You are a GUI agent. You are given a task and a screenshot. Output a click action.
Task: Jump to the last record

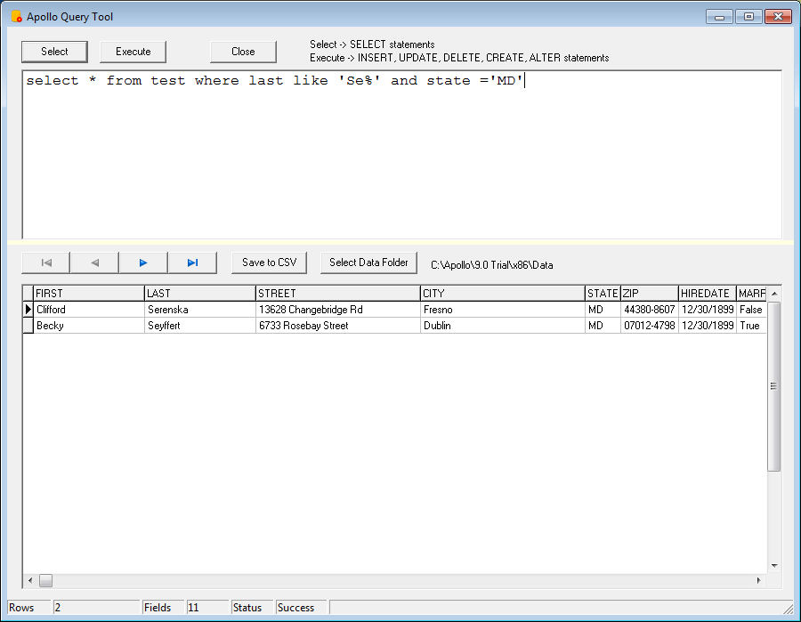[192, 263]
